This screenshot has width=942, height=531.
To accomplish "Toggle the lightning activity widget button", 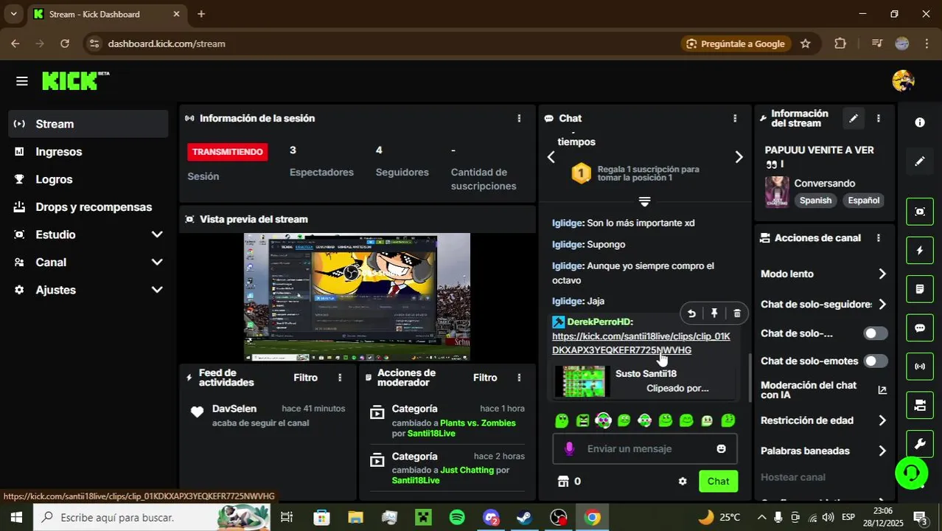I will (x=920, y=251).
